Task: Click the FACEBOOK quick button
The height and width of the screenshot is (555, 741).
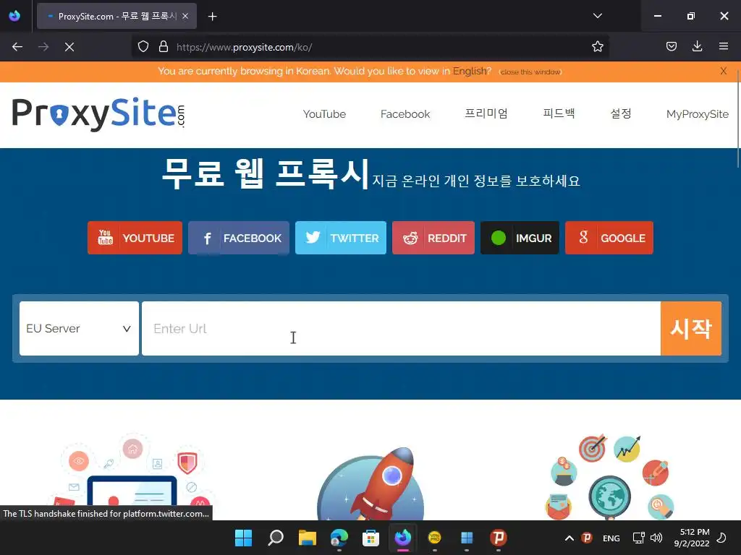Action: coord(239,238)
